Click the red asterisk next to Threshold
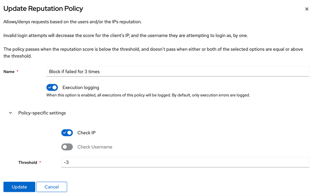Image resolution: width=315 pixels, height=196 pixels. 40,162
